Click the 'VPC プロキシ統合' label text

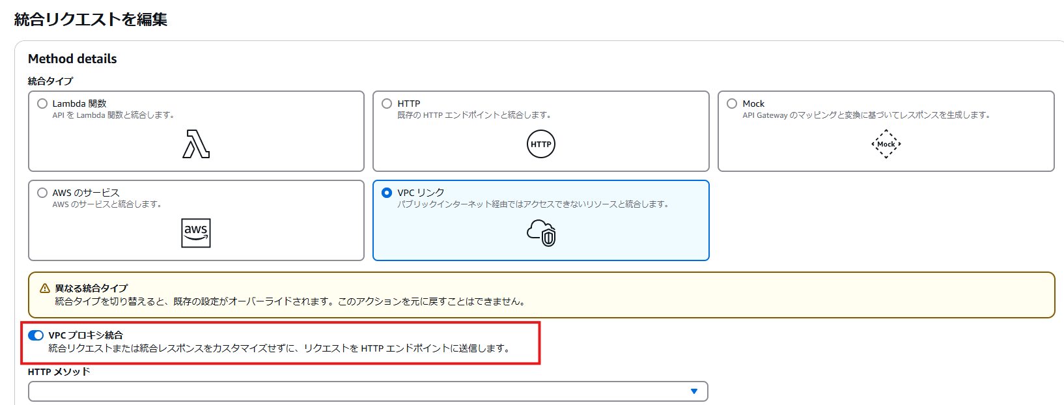pos(85,335)
